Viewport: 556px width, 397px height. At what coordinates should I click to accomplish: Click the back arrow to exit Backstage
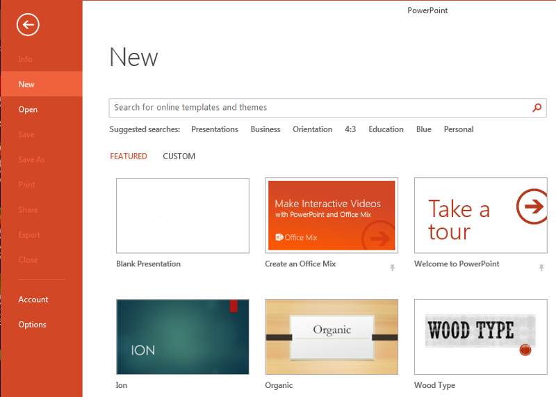[x=28, y=25]
